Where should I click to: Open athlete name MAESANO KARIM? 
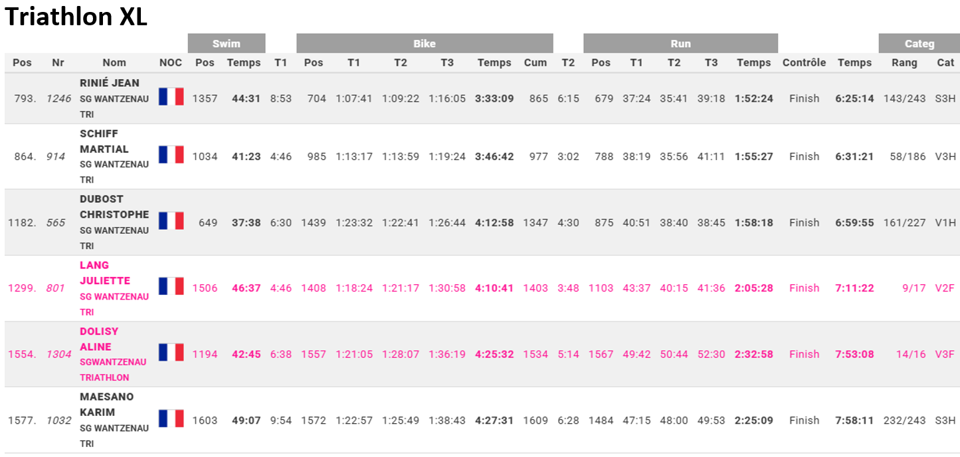point(106,405)
